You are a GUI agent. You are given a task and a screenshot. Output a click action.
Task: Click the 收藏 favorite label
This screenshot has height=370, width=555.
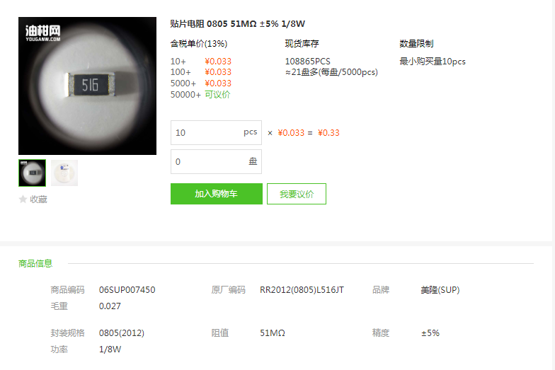coord(38,200)
